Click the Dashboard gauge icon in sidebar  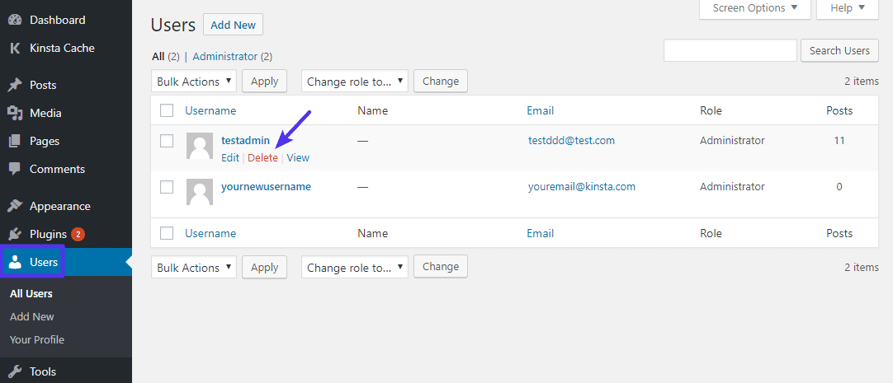coord(15,20)
